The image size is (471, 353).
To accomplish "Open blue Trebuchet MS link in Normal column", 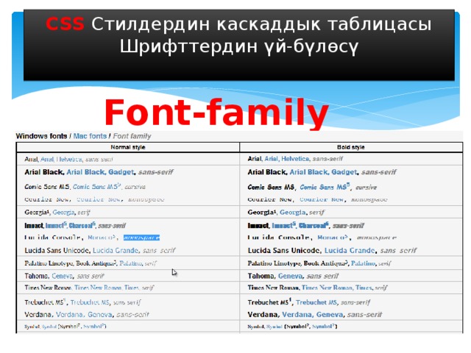I will (x=90, y=302).
